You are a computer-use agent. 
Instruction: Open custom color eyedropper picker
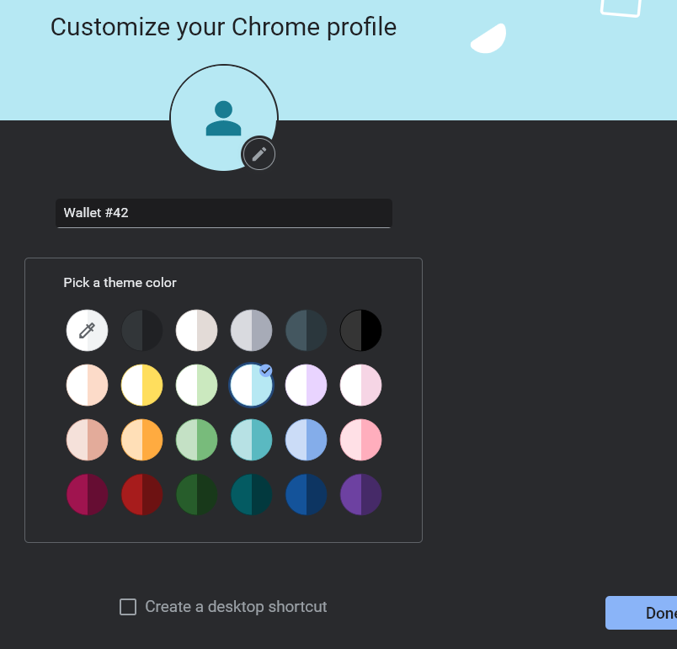(88, 330)
